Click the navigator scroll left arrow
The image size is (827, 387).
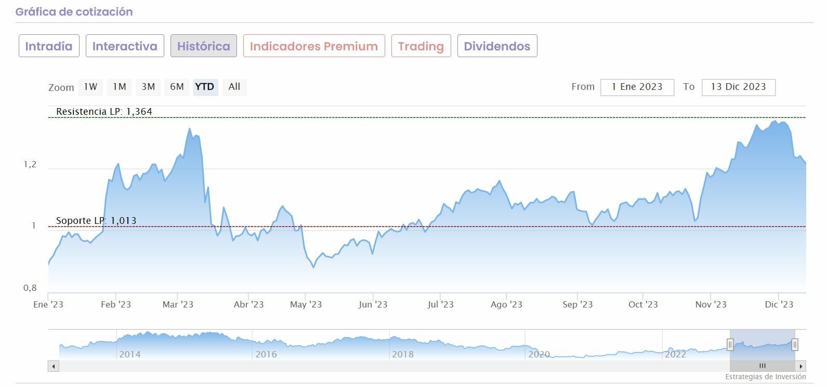click(x=53, y=366)
